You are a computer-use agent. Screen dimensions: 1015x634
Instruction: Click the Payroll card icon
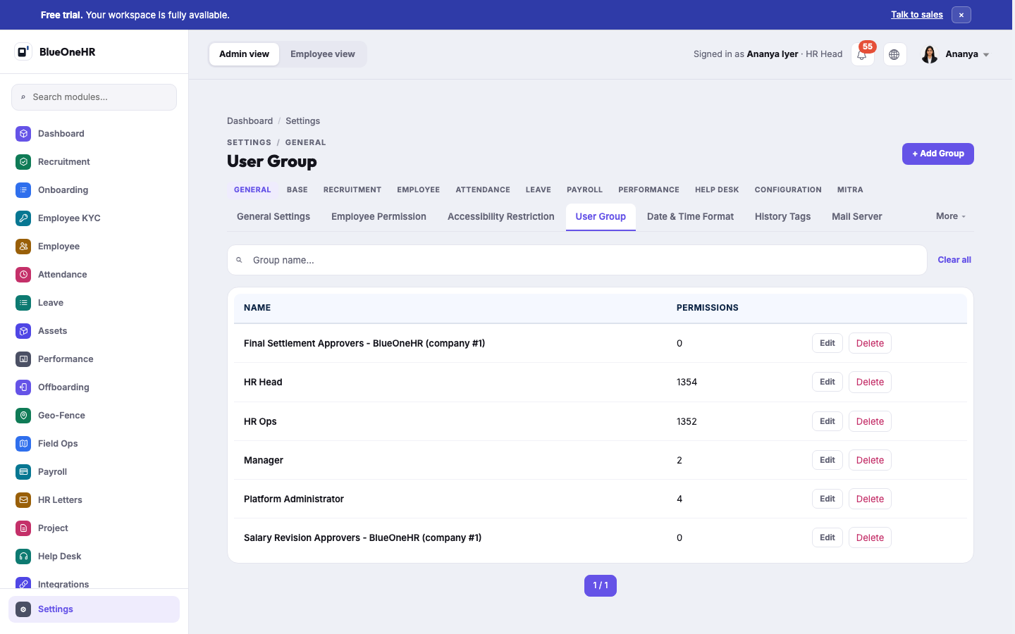(23, 472)
